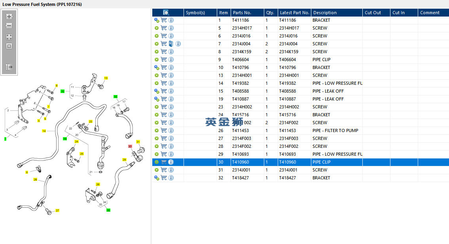Sort by Parts No. column header
This screenshot has width=449, height=244.
[247, 13]
